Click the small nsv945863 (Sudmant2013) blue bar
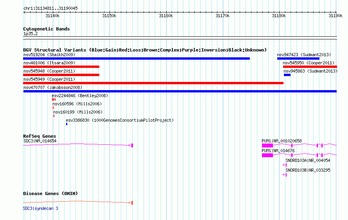This screenshot has height=220, width=348. tap(287, 75)
